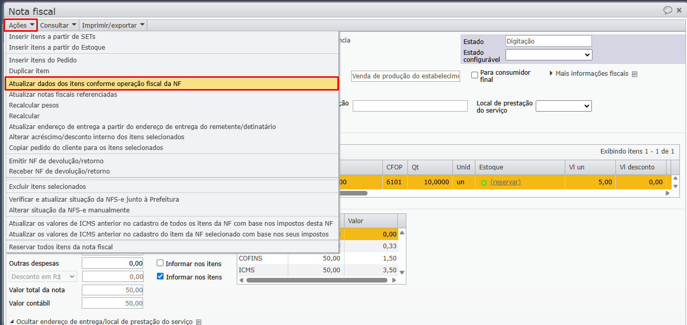Select Atualizar endereço de entrega menu entry

(172, 126)
